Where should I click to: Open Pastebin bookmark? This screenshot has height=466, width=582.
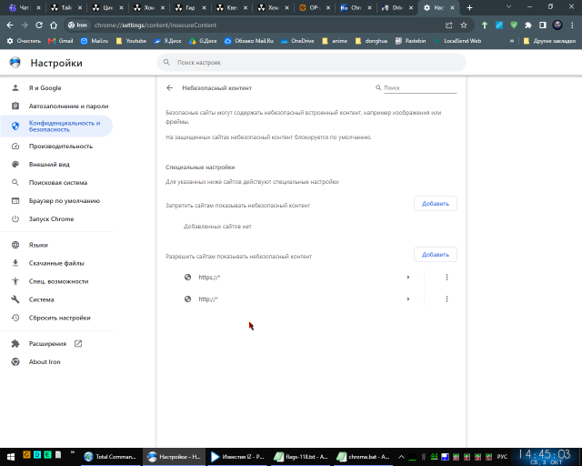point(410,41)
